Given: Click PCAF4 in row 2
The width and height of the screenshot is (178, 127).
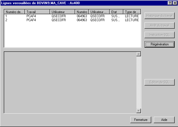Looking at the screenshot, I should pos(31,20).
